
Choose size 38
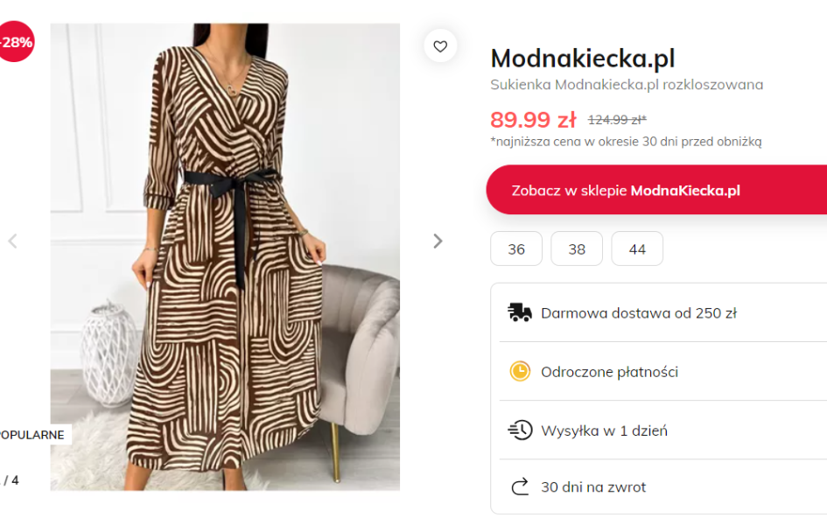click(x=577, y=249)
